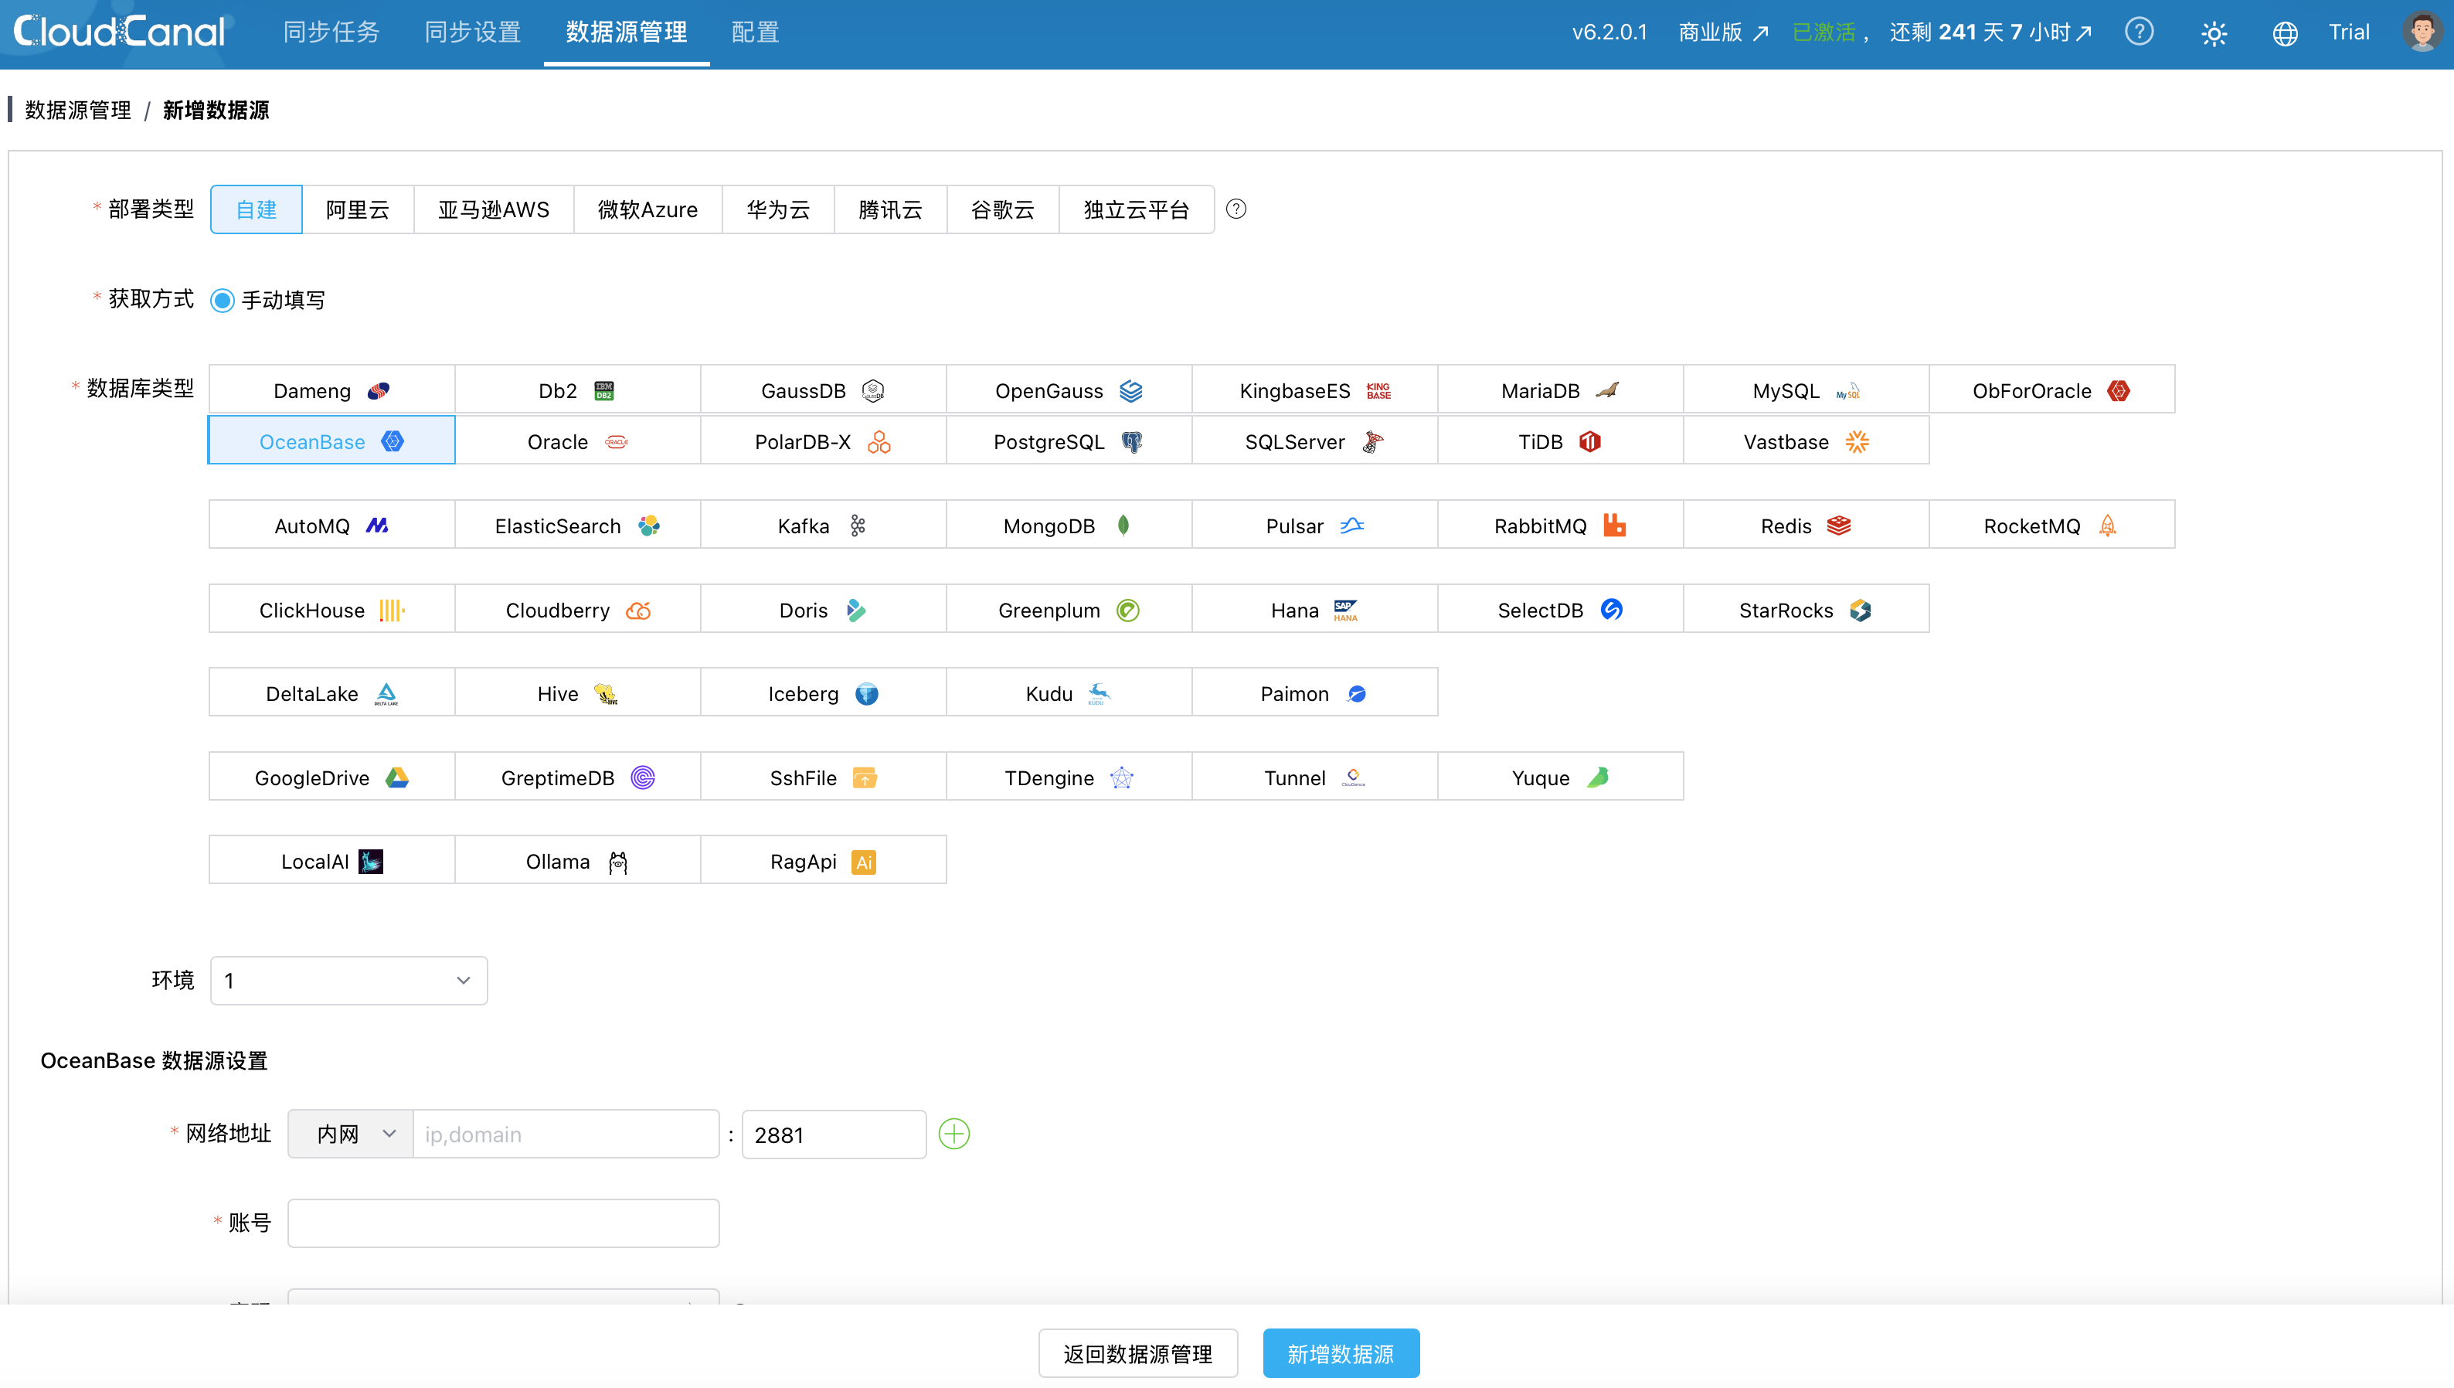Select the MongoDB data source type

click(x=1069, y=526)
